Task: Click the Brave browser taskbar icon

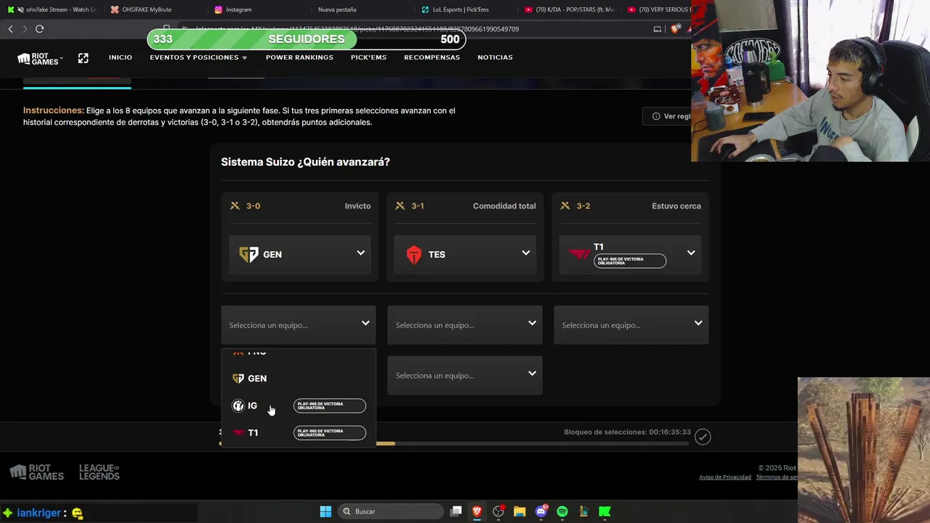Action: pyautogui.click(x=477, y=511)
